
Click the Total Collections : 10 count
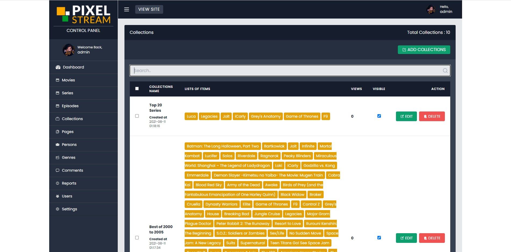tap(428, 33)
